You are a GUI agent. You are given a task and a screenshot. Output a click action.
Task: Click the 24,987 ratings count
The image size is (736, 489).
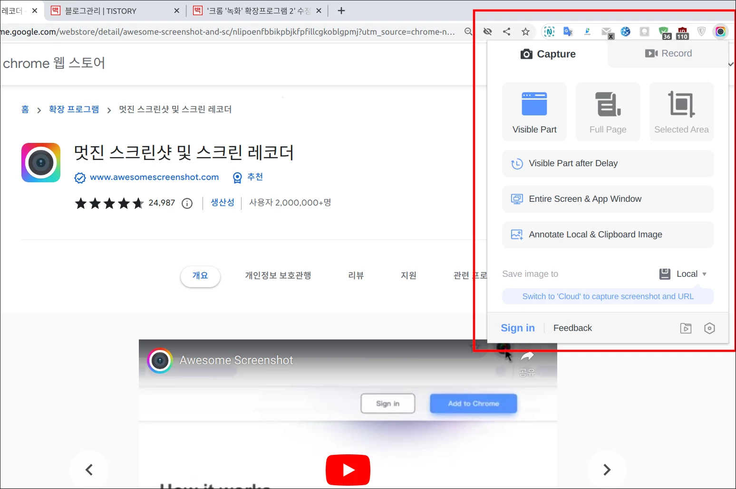click(x=162, y=203)
